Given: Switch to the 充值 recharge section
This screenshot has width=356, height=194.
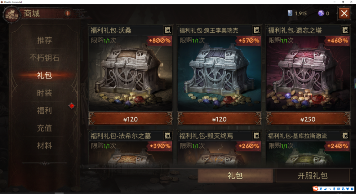Looking at the screenshot, I should (x=44, y=128).
